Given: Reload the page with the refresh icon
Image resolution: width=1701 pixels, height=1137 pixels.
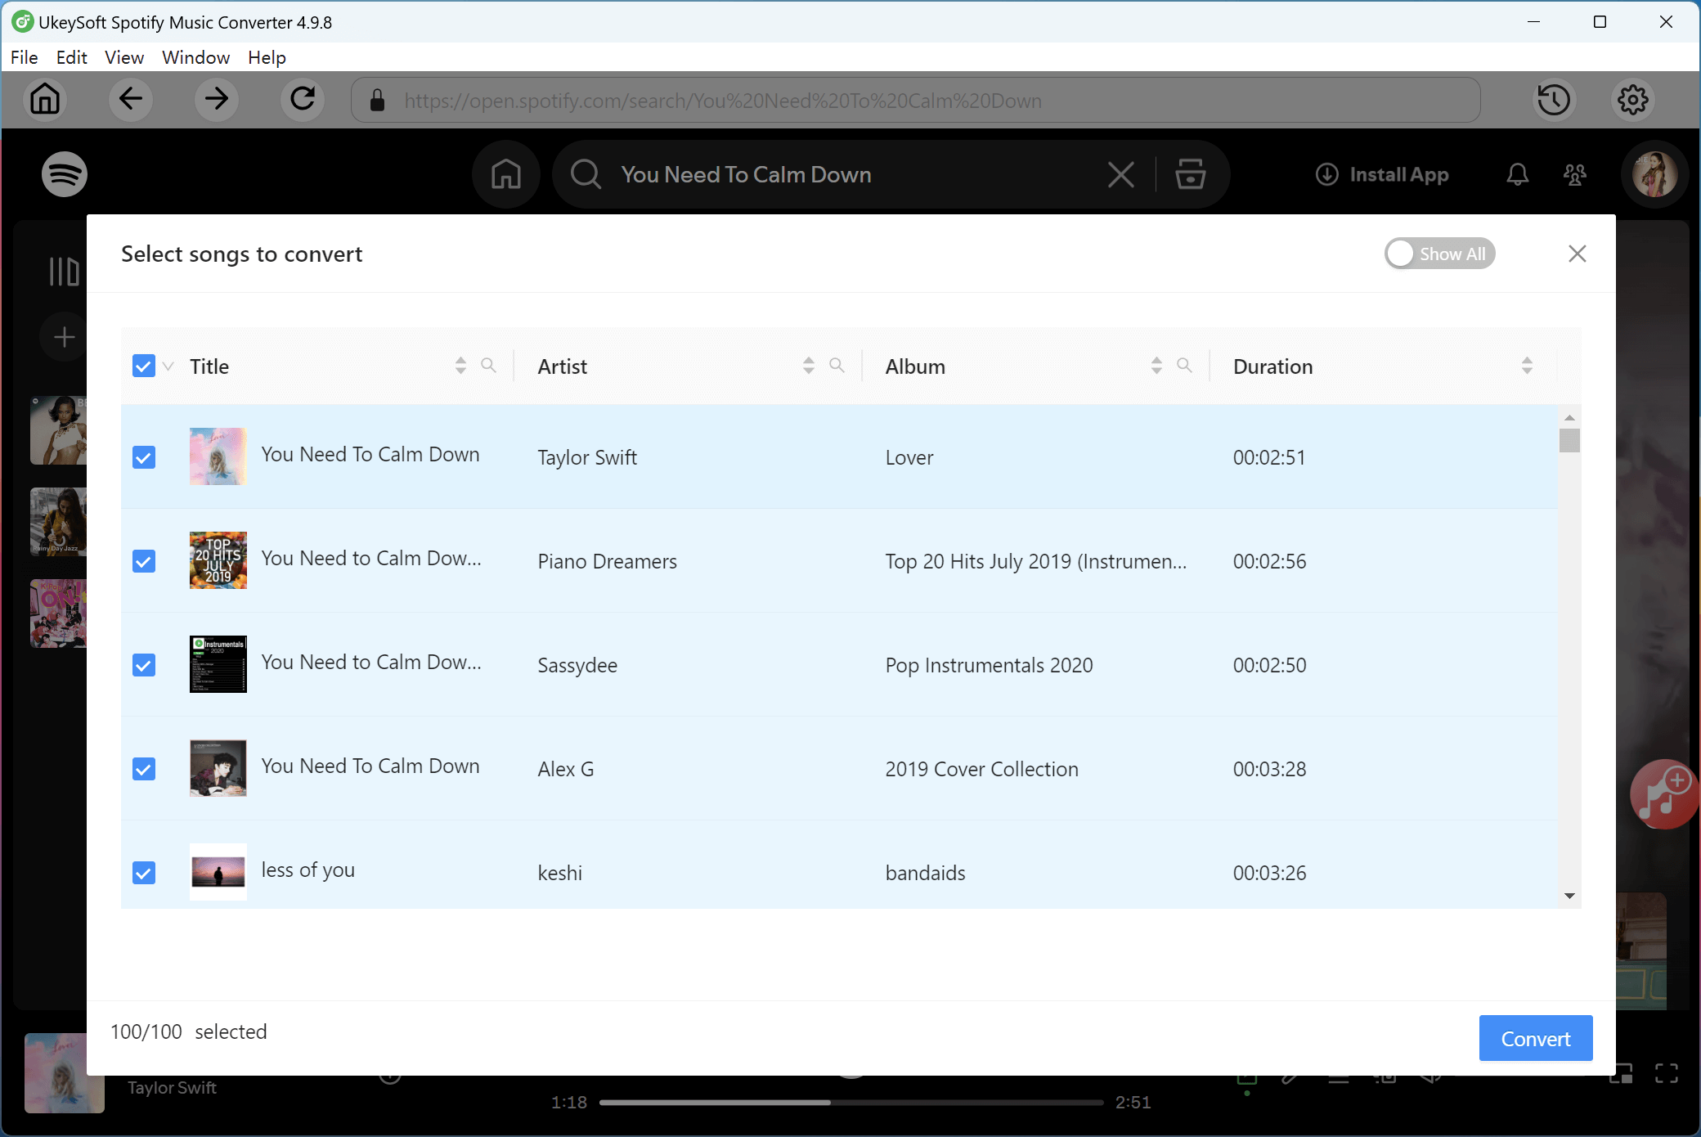Looking at the screenshot, I should 303,100.
